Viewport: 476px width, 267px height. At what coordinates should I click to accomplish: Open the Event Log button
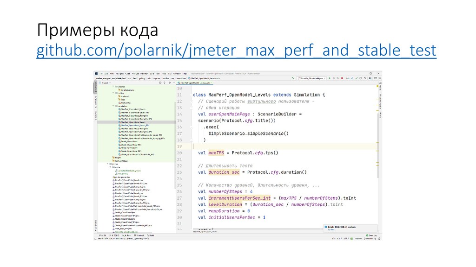click(371, 235)
